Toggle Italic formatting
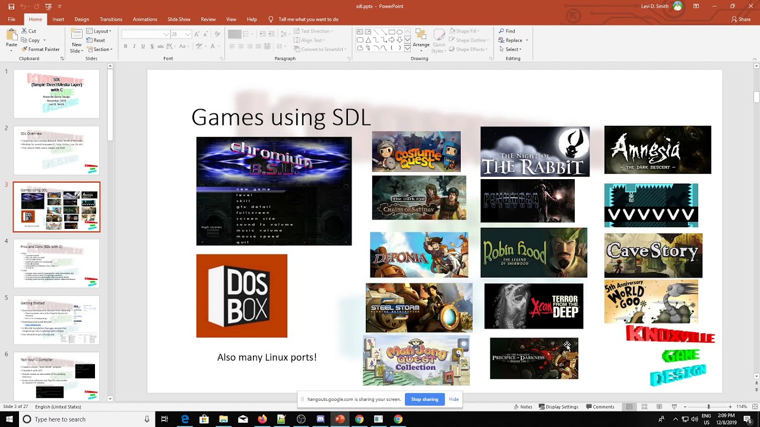 [134, 46]
